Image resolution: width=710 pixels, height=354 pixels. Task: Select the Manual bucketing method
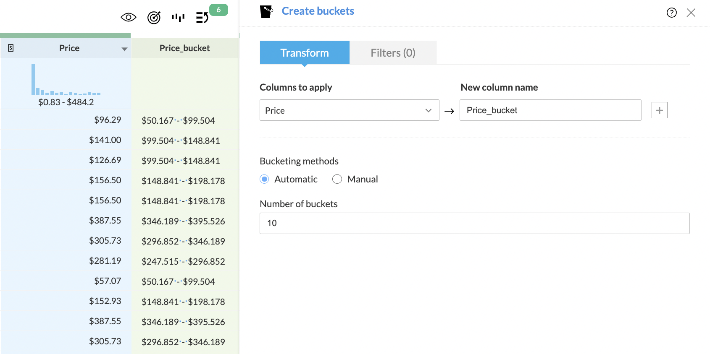tap(337, 180)
